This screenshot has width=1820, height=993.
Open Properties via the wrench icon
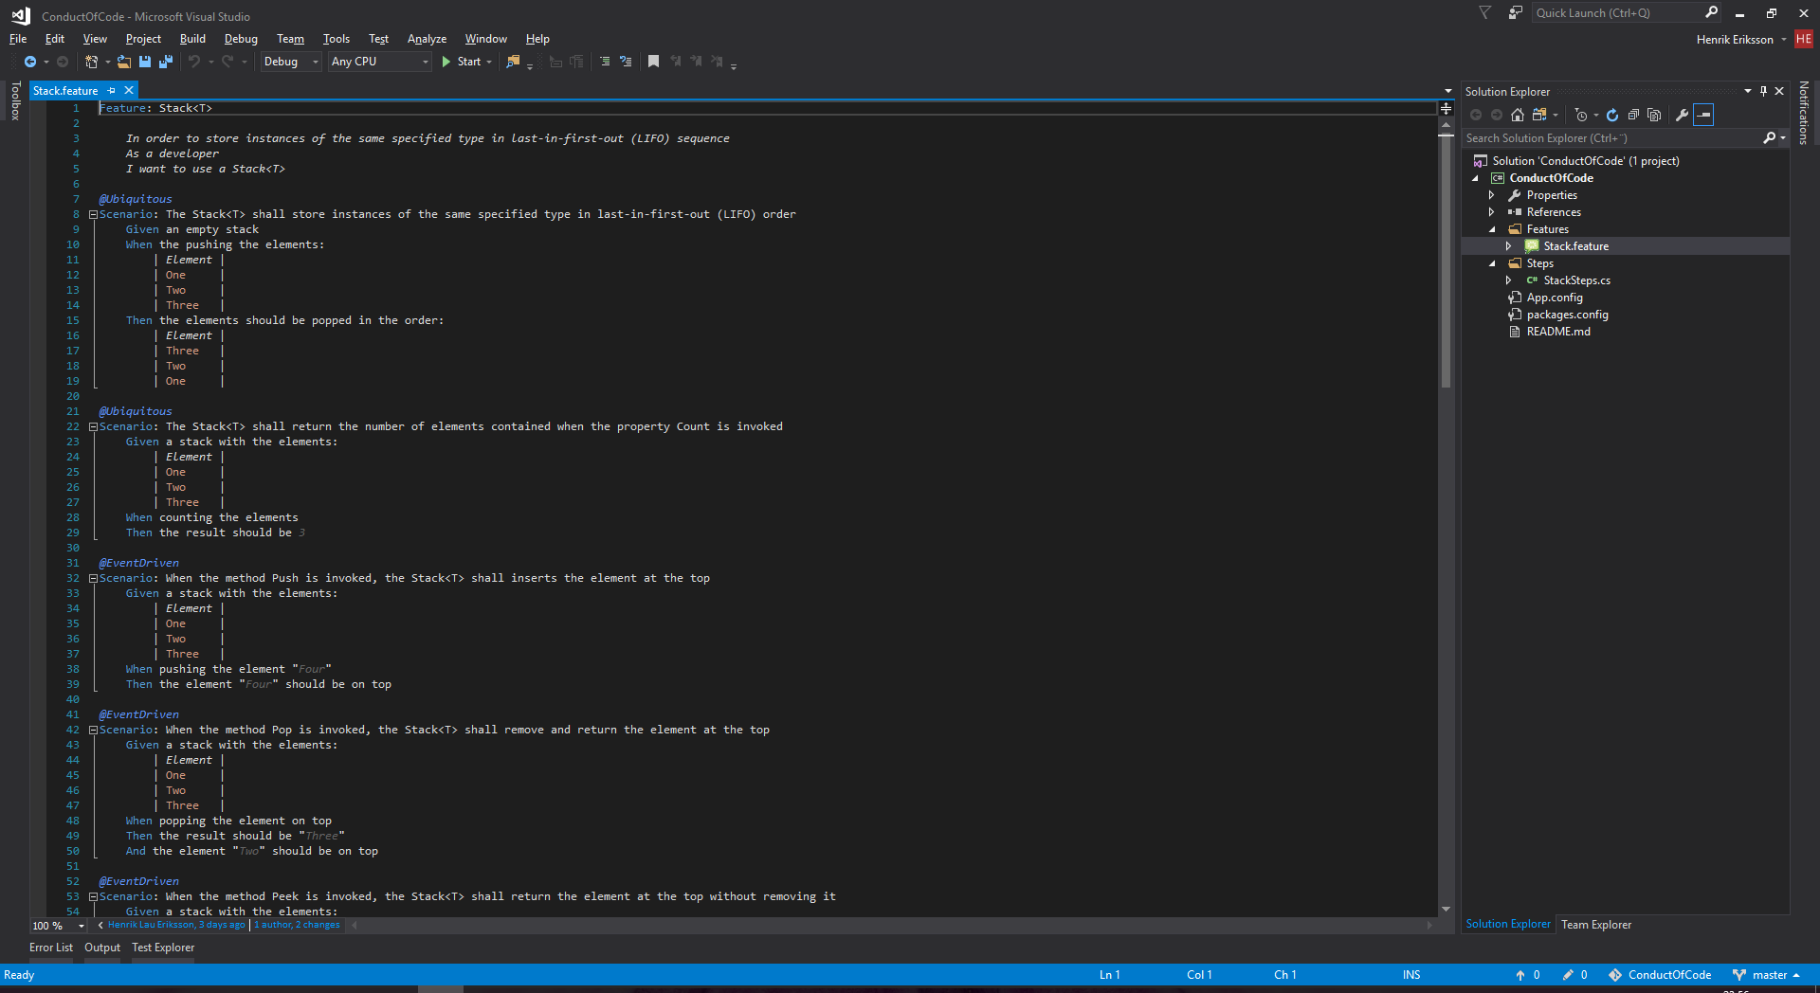[1682, 115]
